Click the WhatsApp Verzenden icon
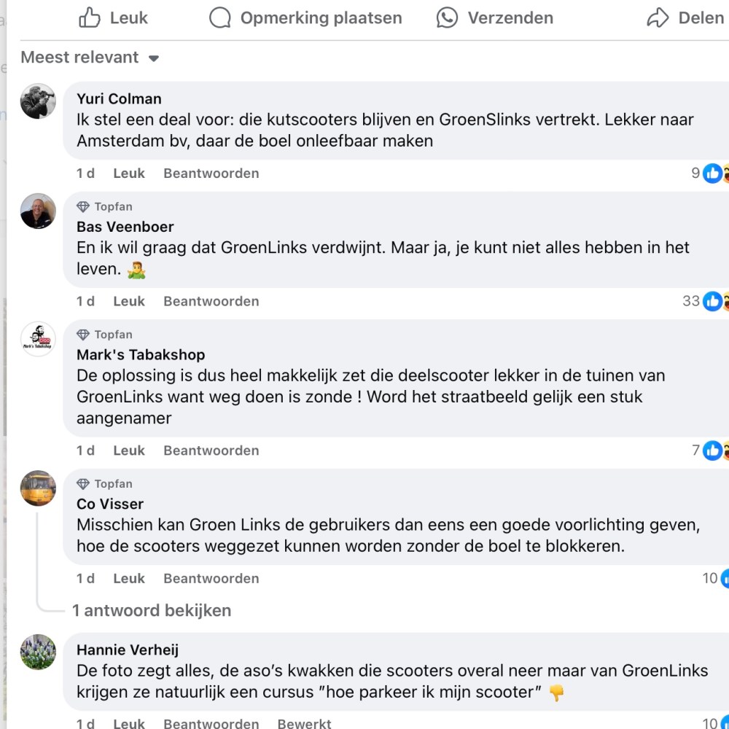Viewport: 729px width, 729px height. point(447,17)
